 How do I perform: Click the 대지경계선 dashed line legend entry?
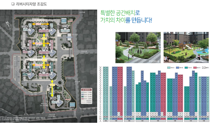coord(86,101)
